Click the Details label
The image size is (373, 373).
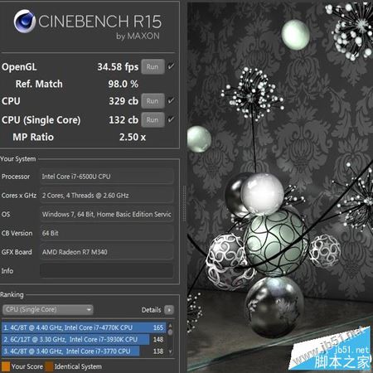pyautogui.click(x=151, y=310)
